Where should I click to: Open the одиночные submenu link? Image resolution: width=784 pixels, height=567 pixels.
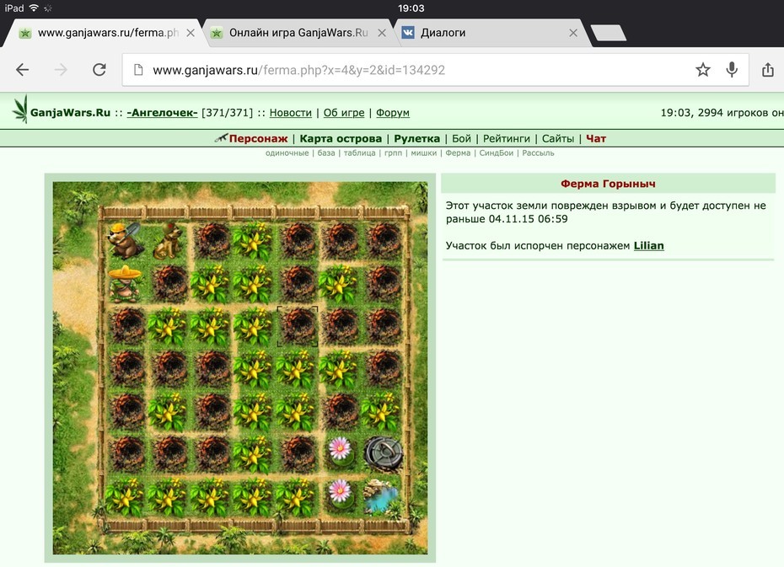click(x=287, y=152)
